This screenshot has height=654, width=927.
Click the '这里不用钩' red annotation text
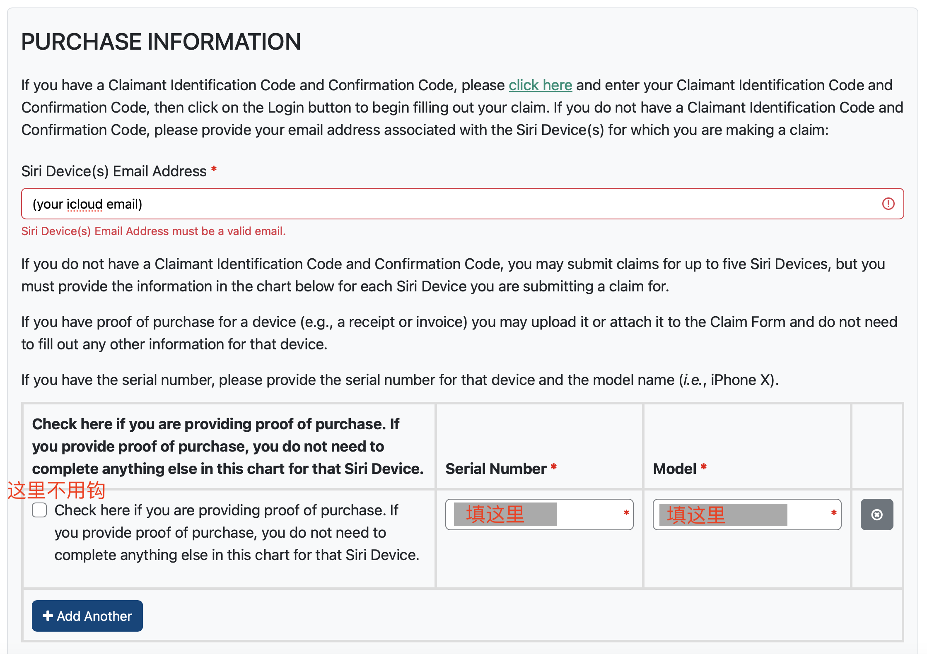click(x=56, y=490)
